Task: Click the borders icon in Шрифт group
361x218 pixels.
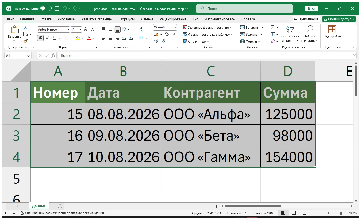Action: pos(66,38)
